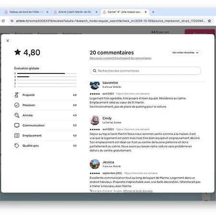Screen dimensions: 216x216
Task: Click the reload page icon
Action: point(3,21)
